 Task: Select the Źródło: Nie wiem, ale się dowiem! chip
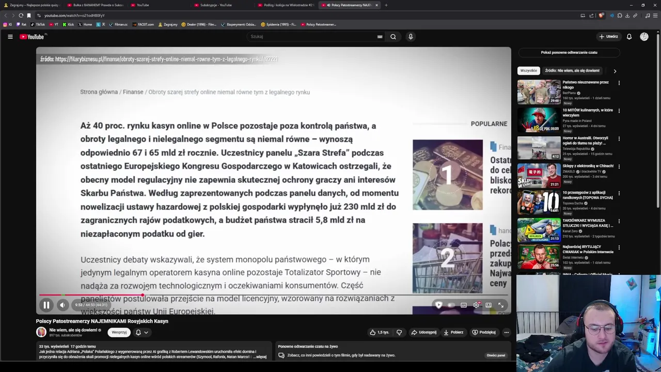[572, 71]
